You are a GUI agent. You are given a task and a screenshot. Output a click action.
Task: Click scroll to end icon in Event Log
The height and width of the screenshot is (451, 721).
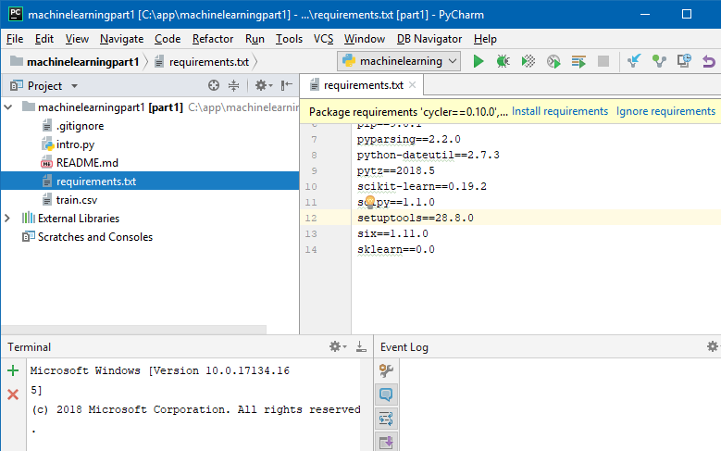(x=386, y=443)
